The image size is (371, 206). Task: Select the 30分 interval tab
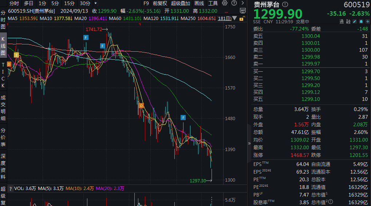click(x=85, y=3)
